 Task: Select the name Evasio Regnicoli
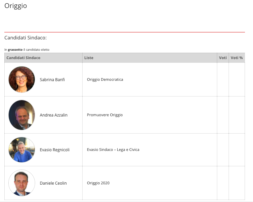tap(54, 150)
